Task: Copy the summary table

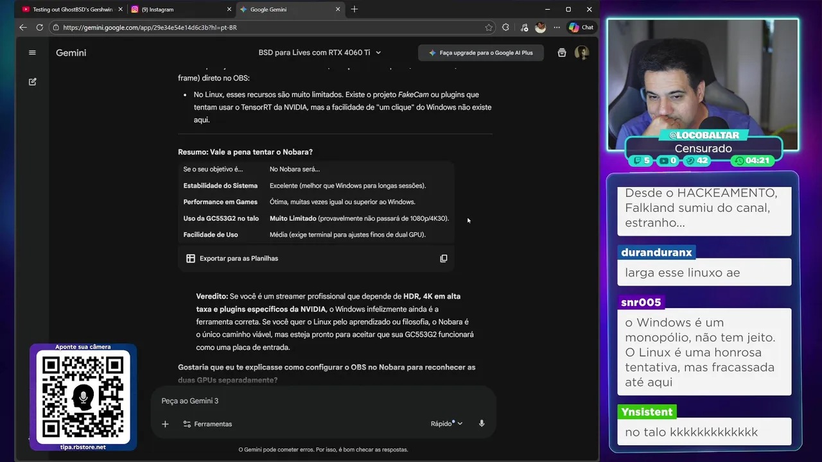Action: point(443,259)
